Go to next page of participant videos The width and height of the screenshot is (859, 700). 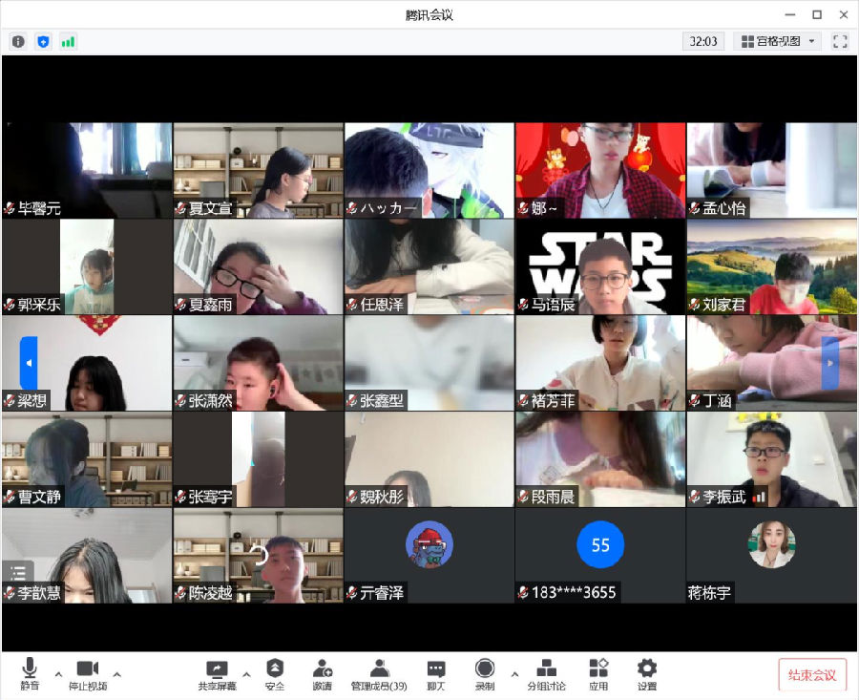829,364
